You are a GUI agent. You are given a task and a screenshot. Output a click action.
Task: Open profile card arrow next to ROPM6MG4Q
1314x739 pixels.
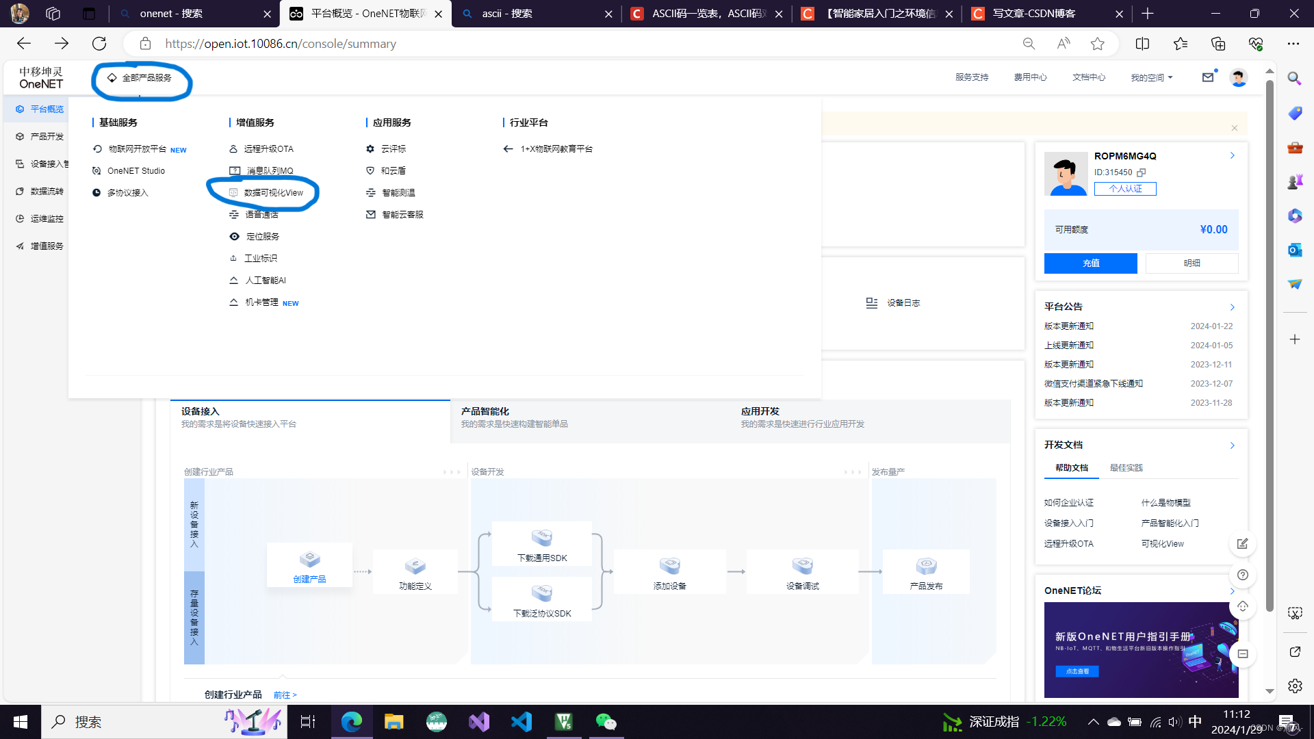1233,156
